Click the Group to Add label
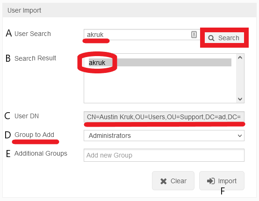Viewport: 259px width, 201px height. tap(34, 135)
